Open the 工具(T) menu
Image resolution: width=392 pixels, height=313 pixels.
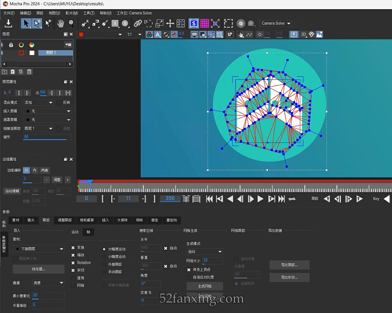(x=89, y=13)
